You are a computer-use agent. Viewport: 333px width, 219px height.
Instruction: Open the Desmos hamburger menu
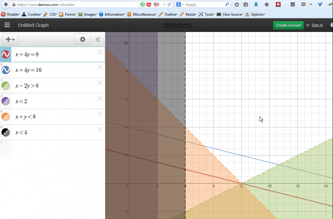coord(7,25)
